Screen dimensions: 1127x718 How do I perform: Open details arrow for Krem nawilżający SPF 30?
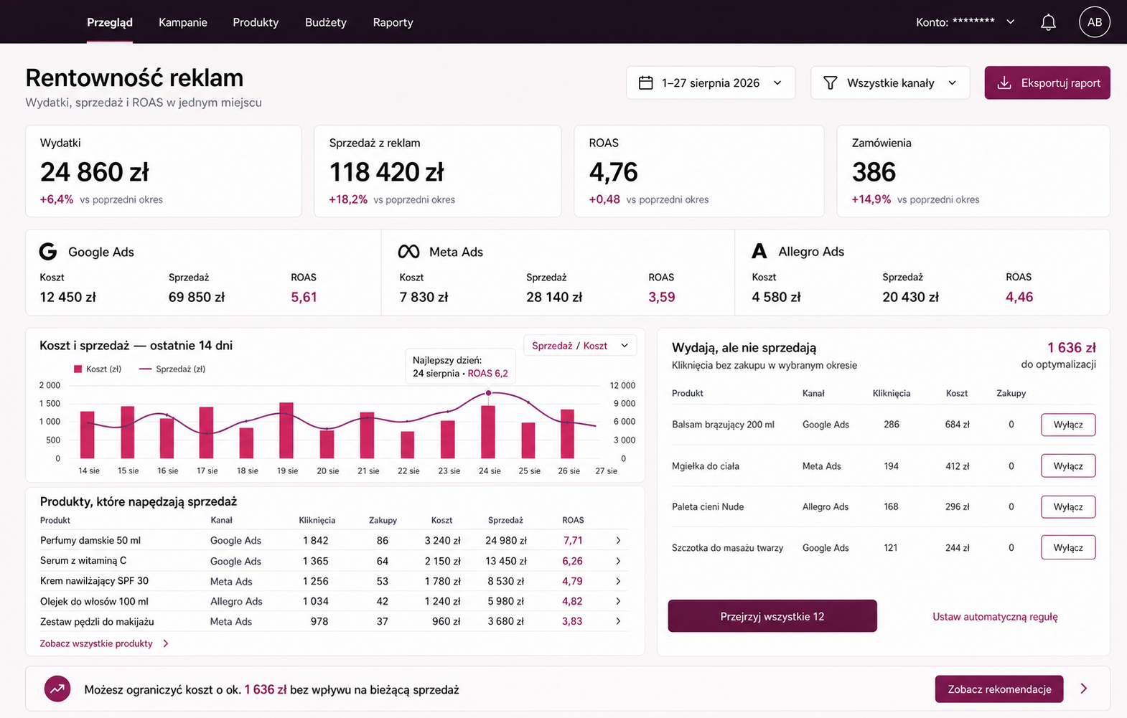618,581
